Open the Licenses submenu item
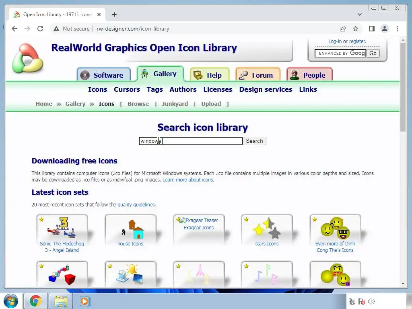412x309 pixels. [218, 89]
